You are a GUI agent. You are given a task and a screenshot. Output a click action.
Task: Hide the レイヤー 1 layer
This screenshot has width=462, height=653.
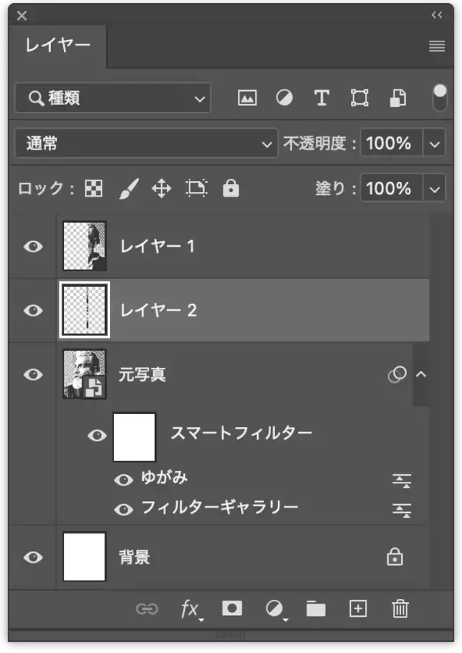(33, 247)
